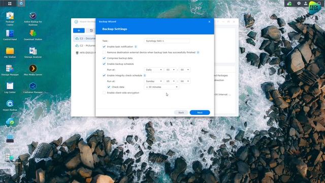Screen dimensions: 325x183
Task: Close the Backup Wizard dialog
Action: click(x=209, y=21)
